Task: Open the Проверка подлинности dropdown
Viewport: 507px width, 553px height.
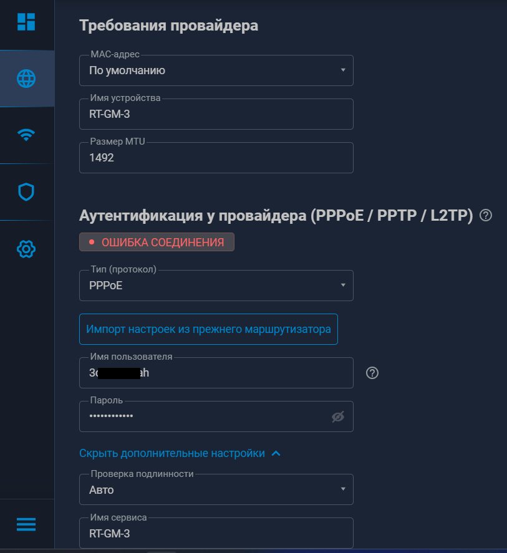Action: click(x=216, y=490)
